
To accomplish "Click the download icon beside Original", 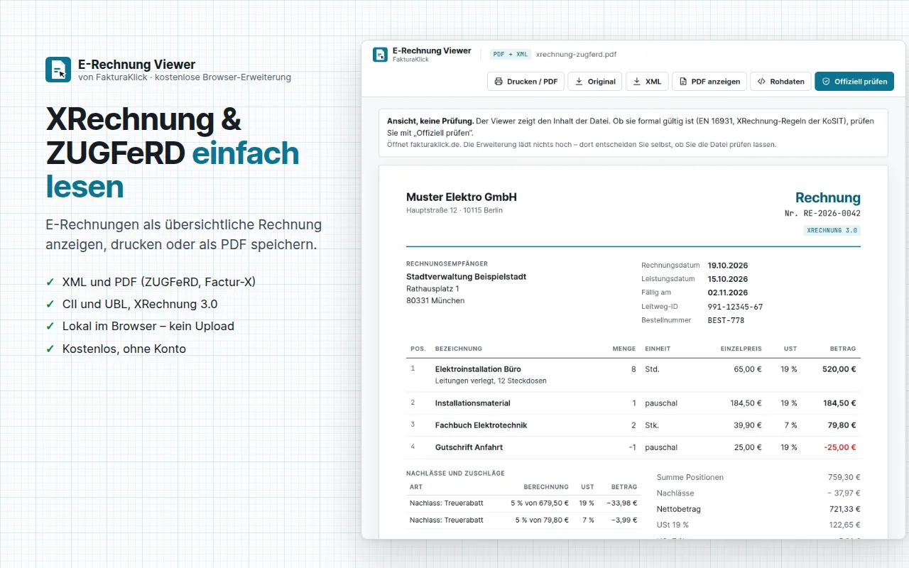I will pos(579,82).
